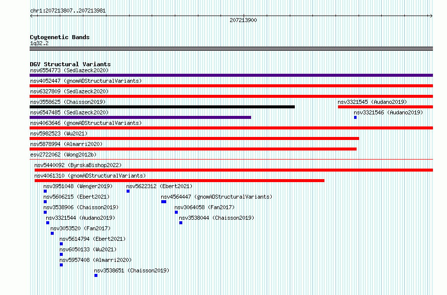Open nsv5606215 (Ebert2021) label
The image size is (447, 295).
pyautogui.click(x=76, y=197)
